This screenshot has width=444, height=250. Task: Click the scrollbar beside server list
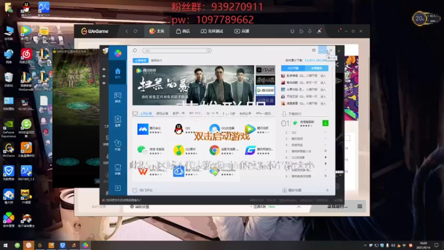coord(332,85)
